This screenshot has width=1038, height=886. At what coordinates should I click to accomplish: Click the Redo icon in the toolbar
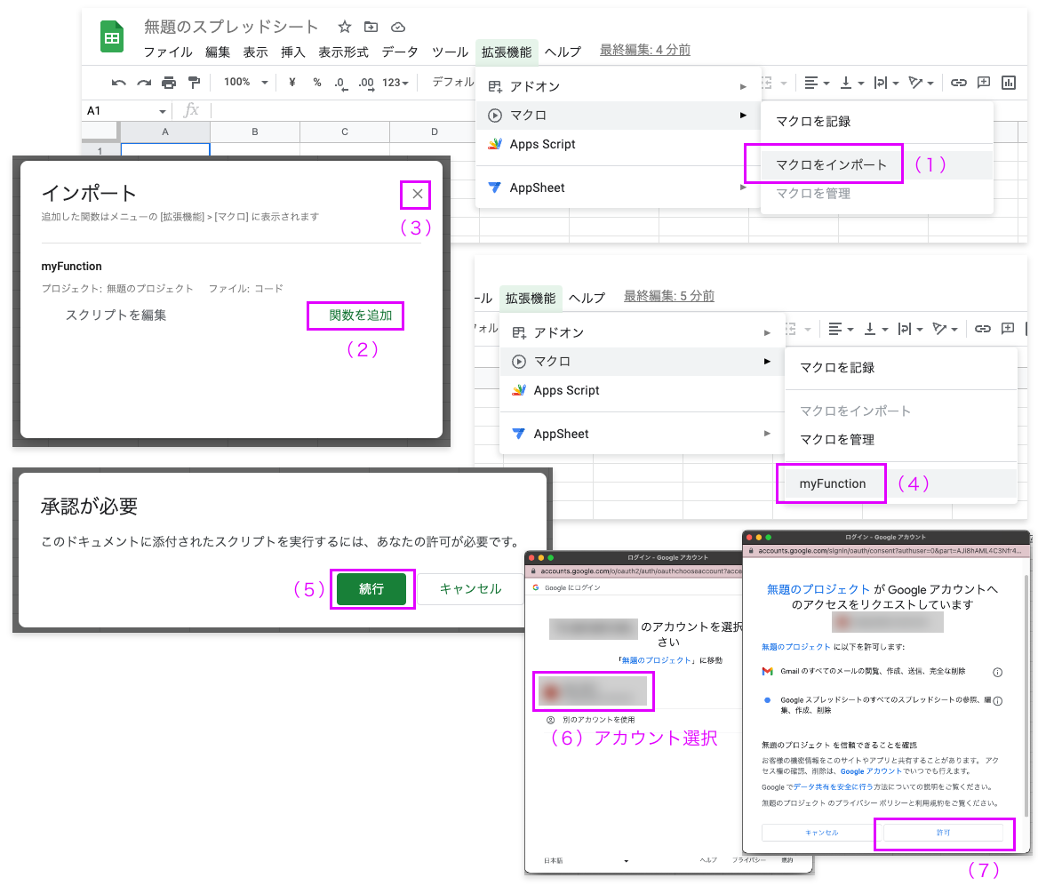(x=143, y=82)
